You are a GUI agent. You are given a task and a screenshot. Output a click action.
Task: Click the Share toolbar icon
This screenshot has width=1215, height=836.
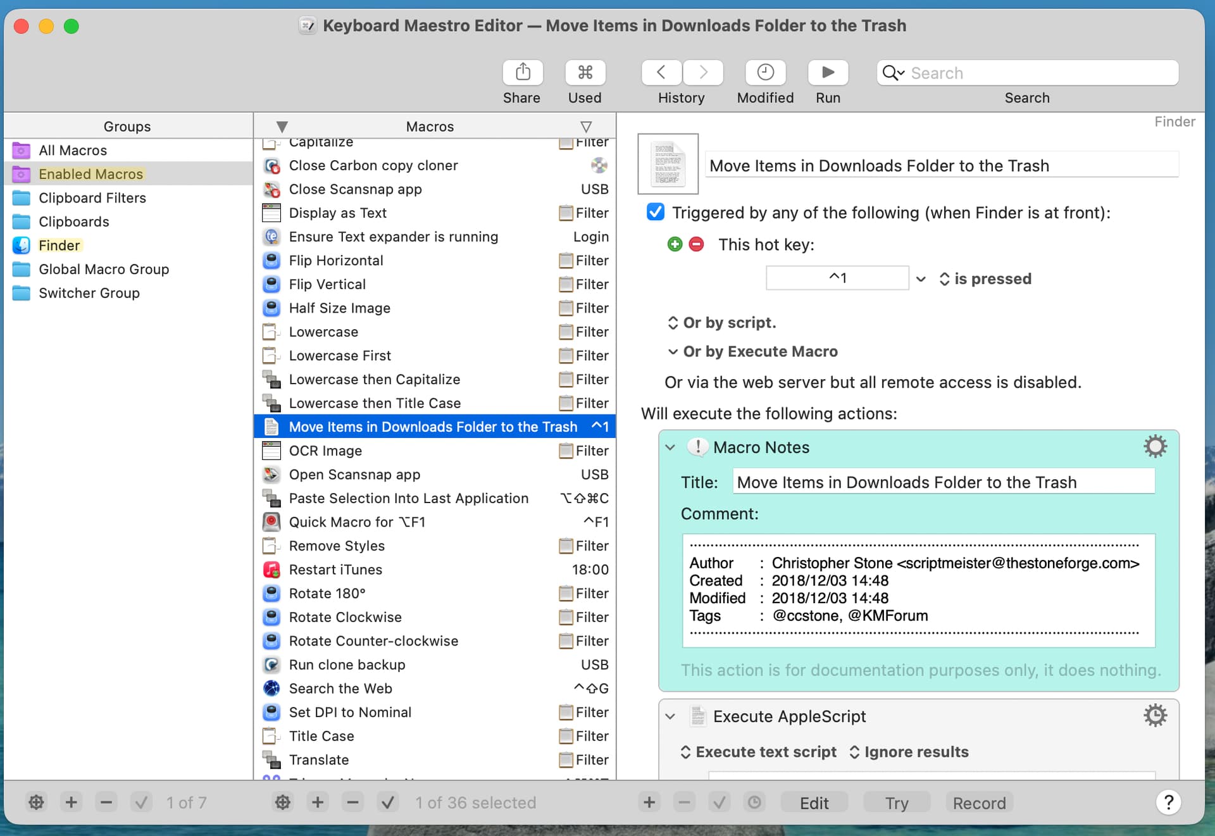click(x=522, y=73)
